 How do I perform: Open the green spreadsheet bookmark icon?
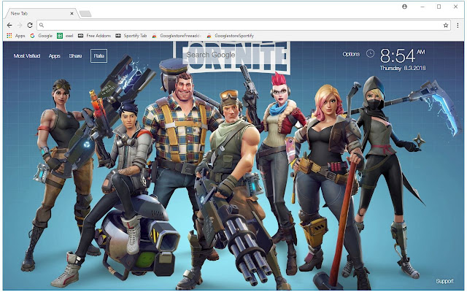tap(60, 36)
